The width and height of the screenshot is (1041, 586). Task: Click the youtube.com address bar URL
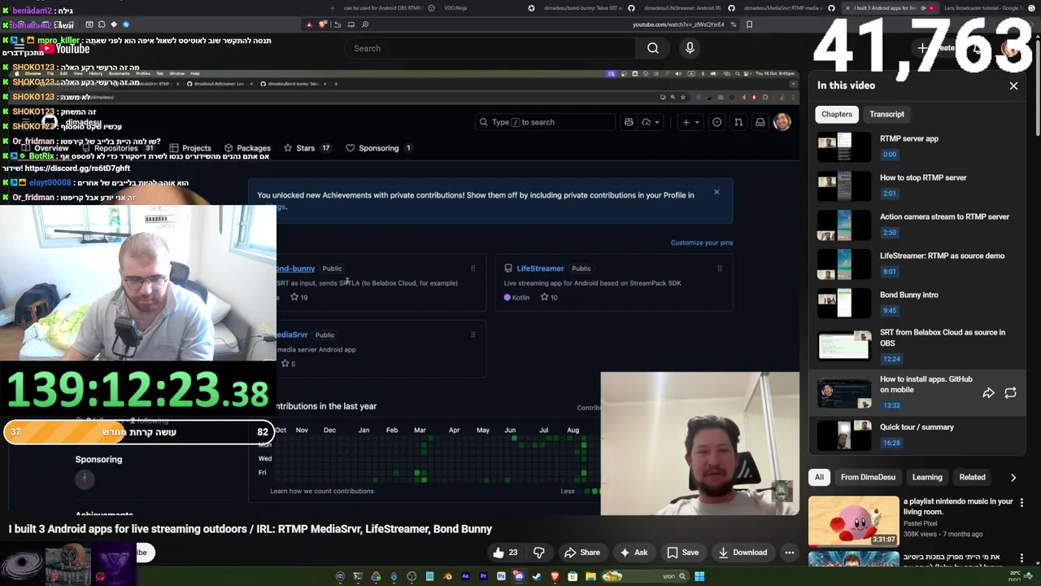678,24
